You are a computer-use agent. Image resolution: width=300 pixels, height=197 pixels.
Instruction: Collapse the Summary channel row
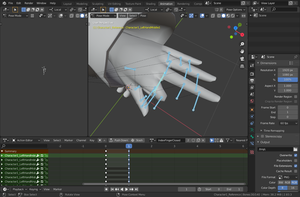pos(2,151)
